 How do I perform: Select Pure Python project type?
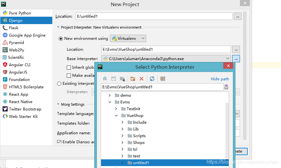pos(26,13)
